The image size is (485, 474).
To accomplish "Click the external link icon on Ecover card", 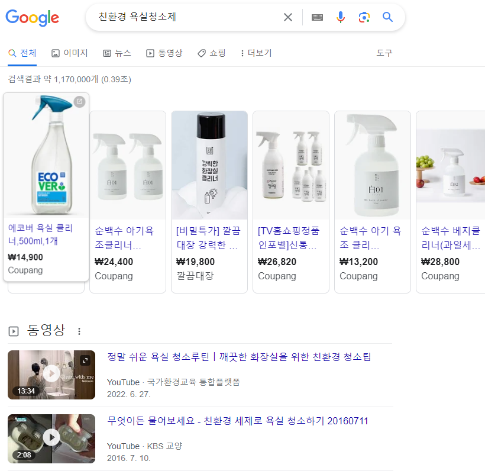I will (79, 101).
